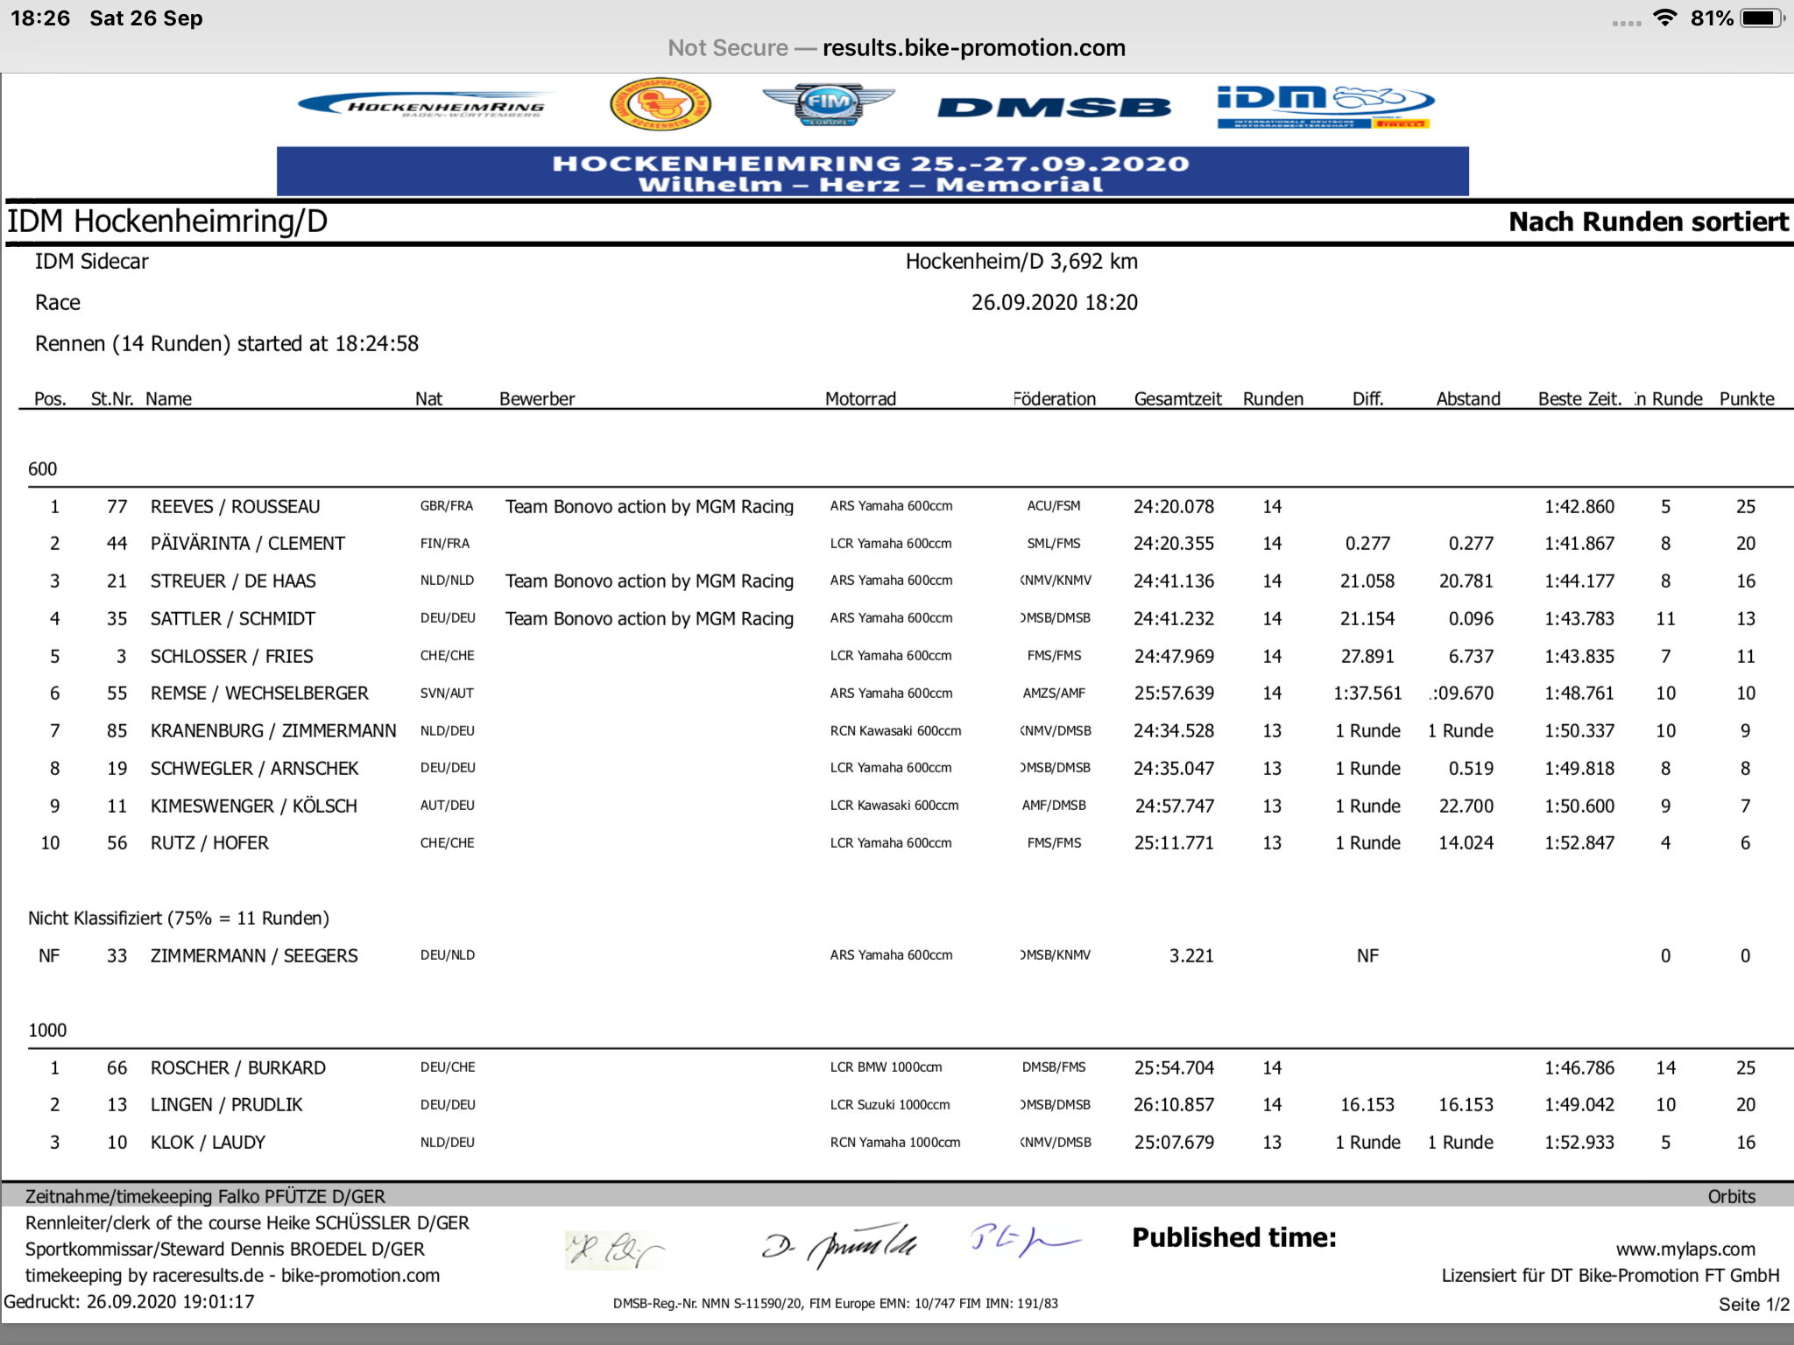Open the www.mylaps.com link
This screenshot has width=1794, height=1345.
[1685, 1249]
